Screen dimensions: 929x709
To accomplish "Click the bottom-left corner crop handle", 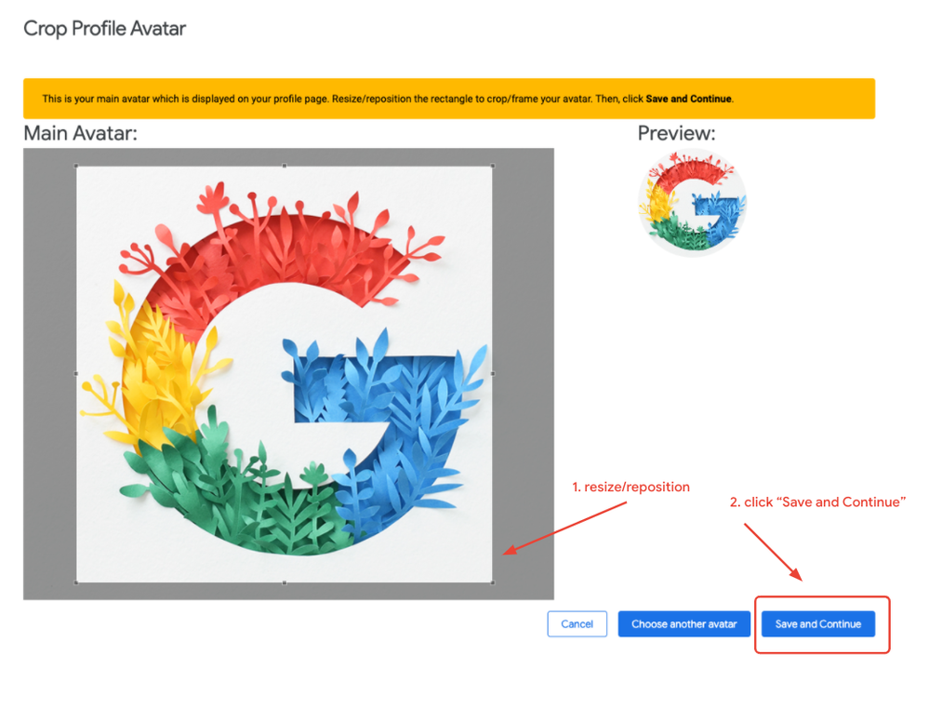I will coord(76,582).
